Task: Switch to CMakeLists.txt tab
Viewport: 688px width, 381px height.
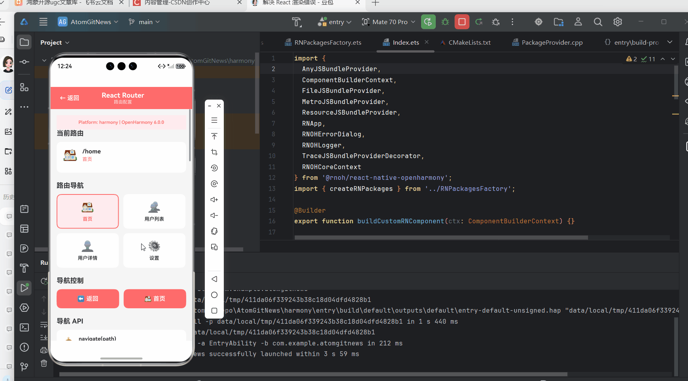Action: pyautogui.click(x=465, y=42)
